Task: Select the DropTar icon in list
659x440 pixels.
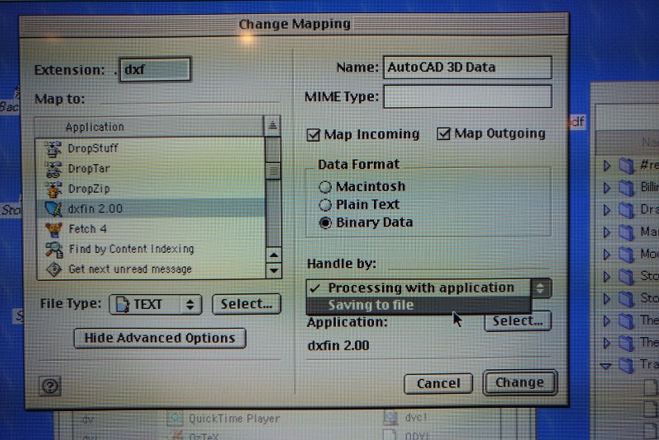Action: [x=53, y=169]
